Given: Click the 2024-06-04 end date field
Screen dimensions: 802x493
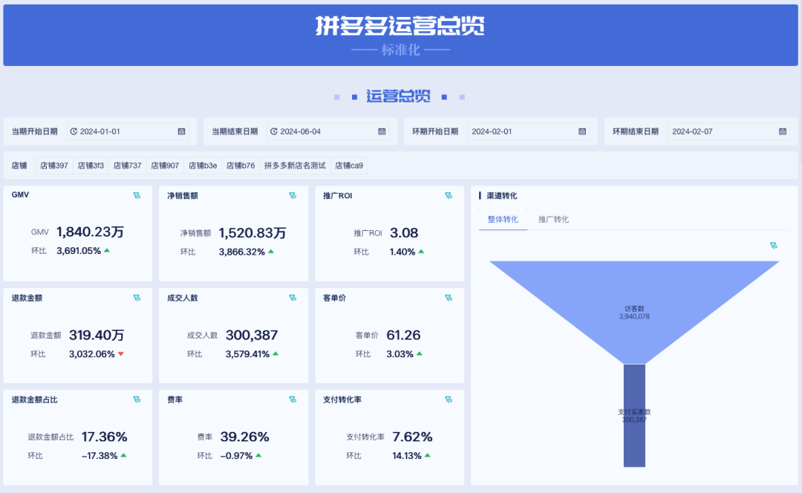Looking at the screenshot, I should point(328,131).
